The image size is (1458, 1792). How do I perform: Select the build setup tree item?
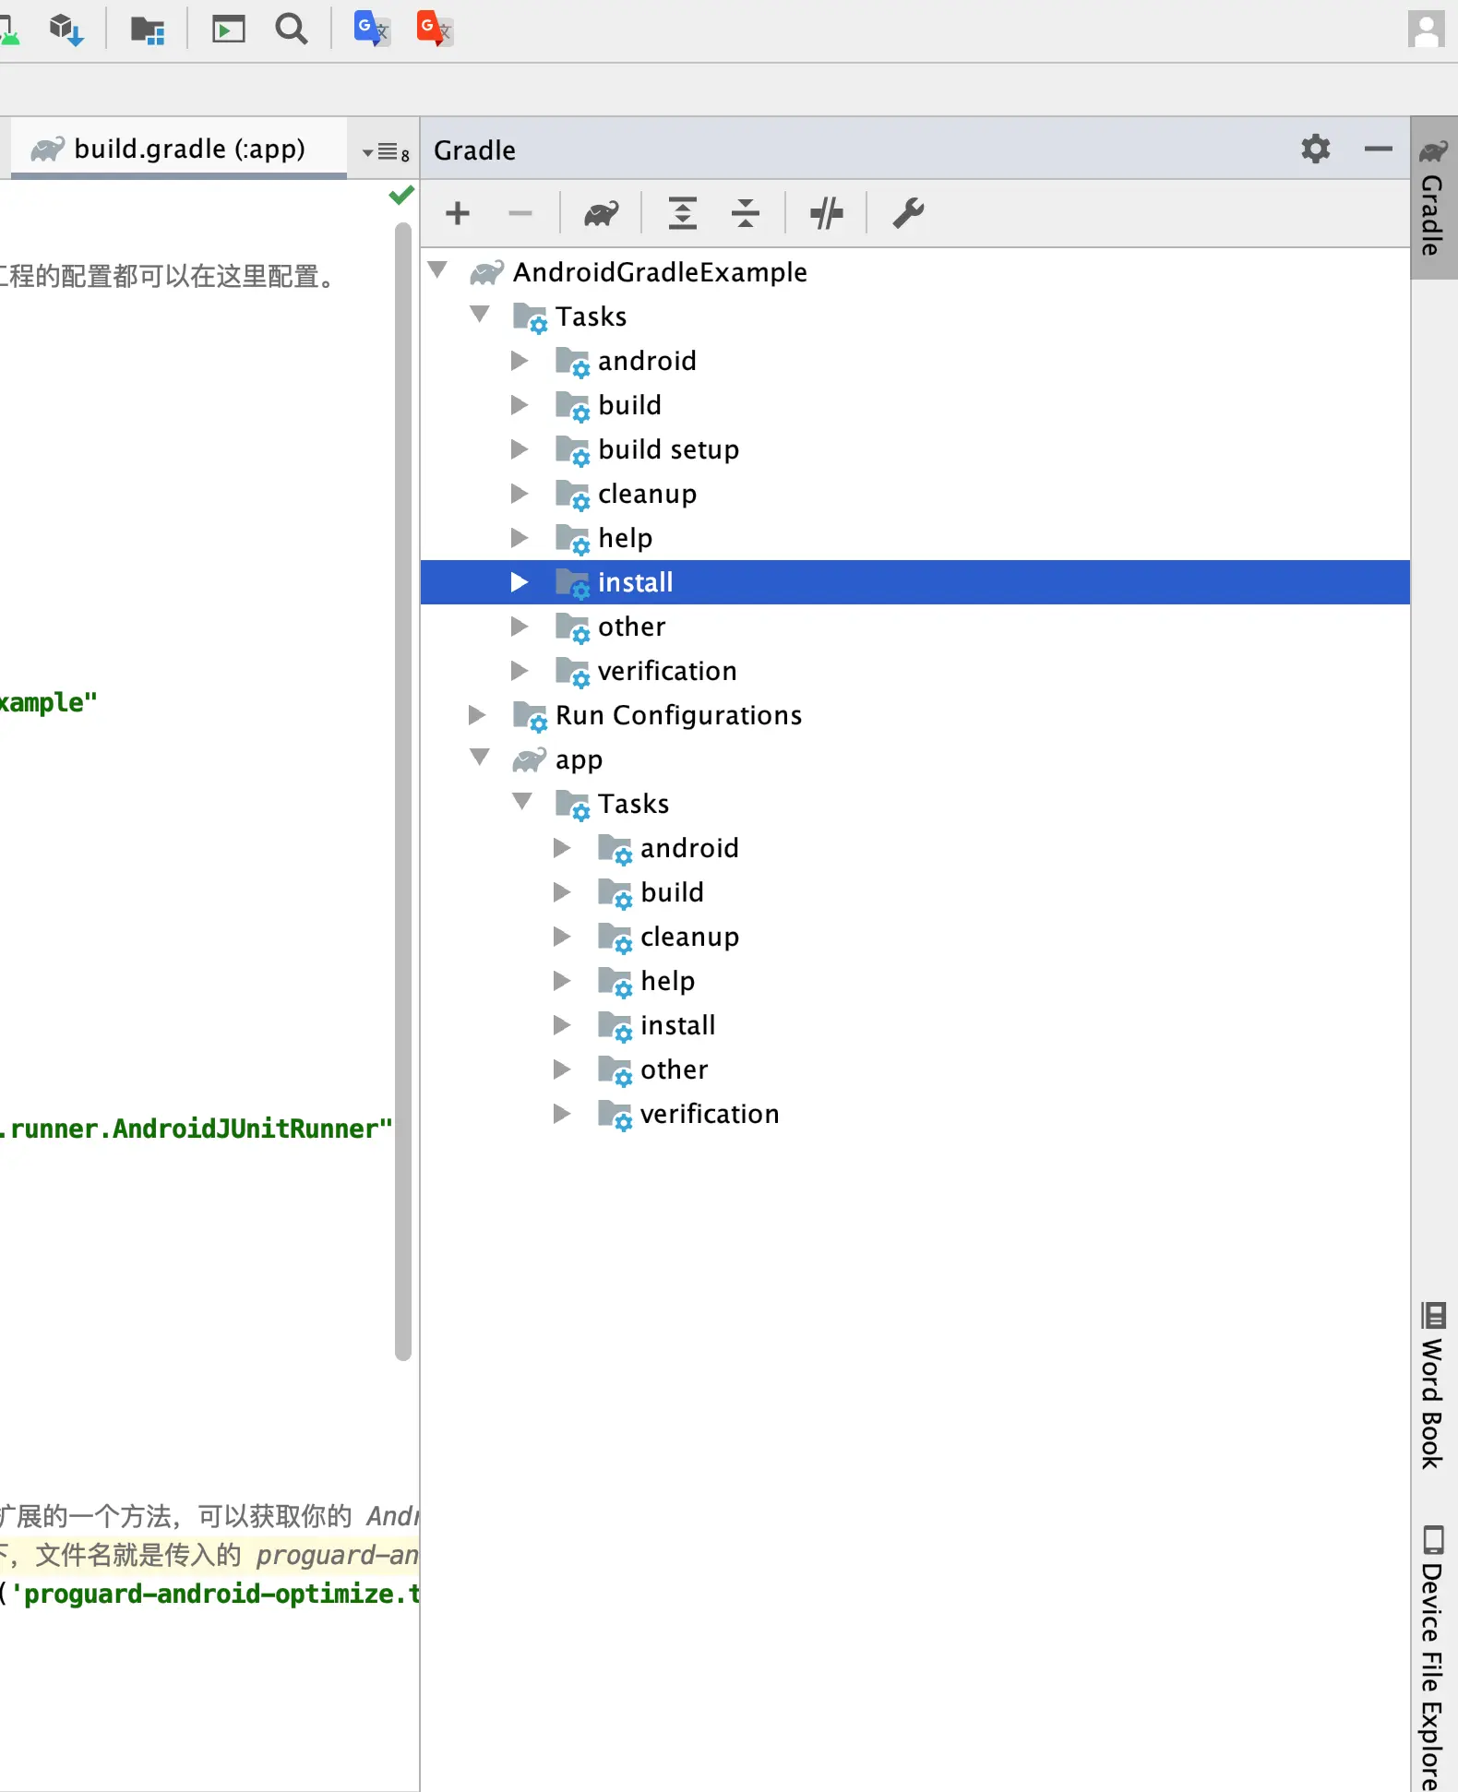click(915, 448)
